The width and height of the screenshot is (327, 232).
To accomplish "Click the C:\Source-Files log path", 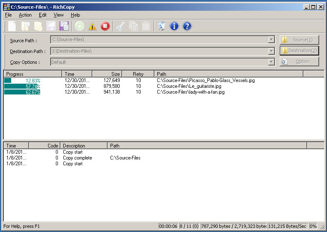I will coord(125,158).
